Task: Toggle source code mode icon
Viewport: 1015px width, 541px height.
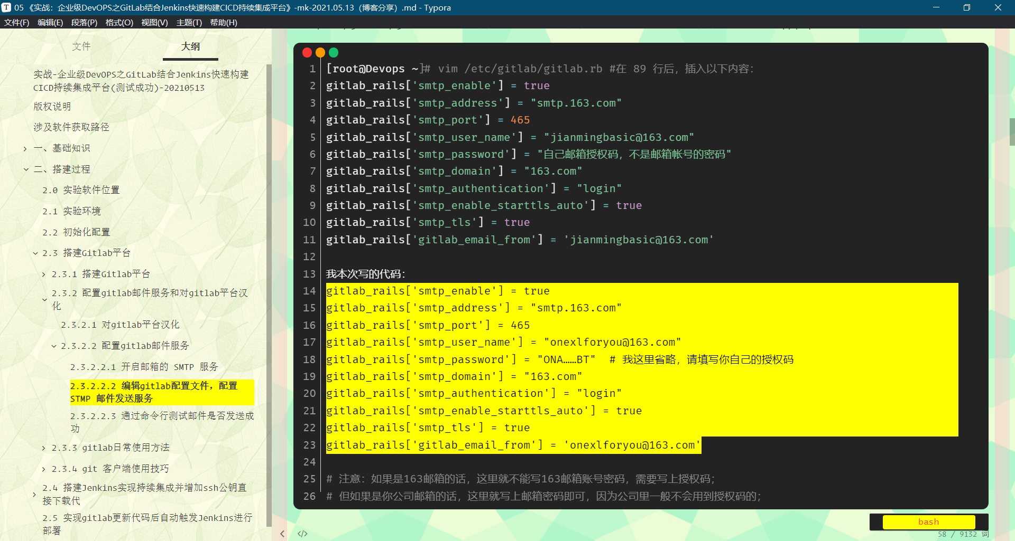Action: (x=302, y=534)
